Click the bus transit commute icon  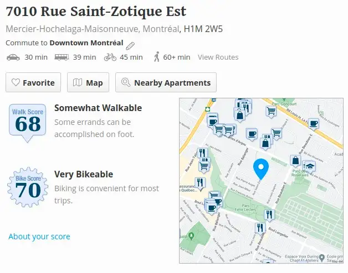62,57
